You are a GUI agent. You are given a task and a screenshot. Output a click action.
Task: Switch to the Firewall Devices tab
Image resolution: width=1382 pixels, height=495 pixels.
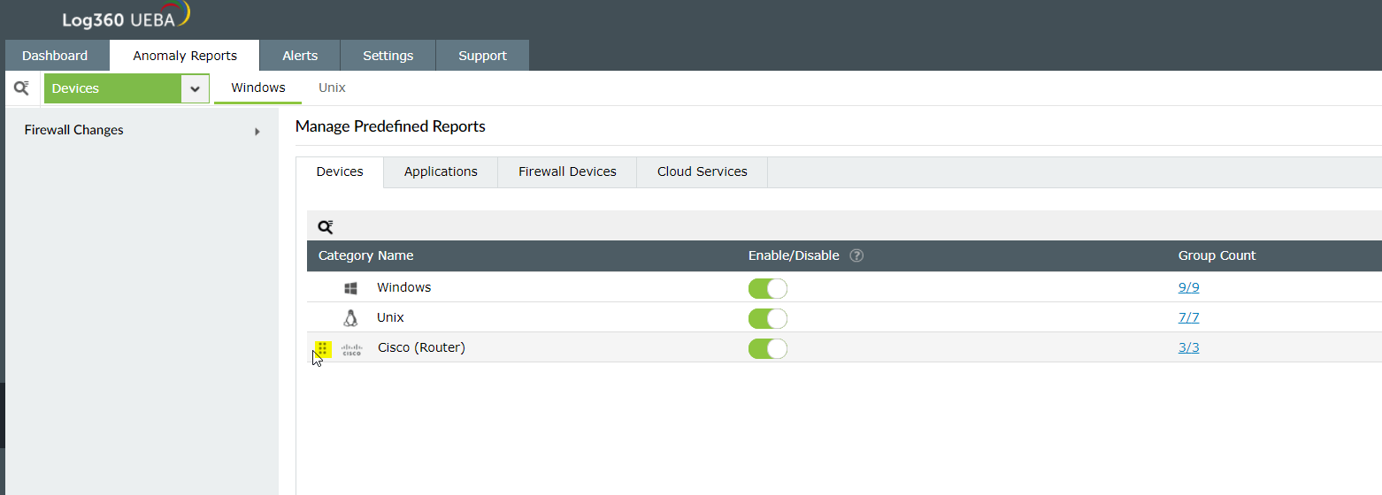point(567,171)
